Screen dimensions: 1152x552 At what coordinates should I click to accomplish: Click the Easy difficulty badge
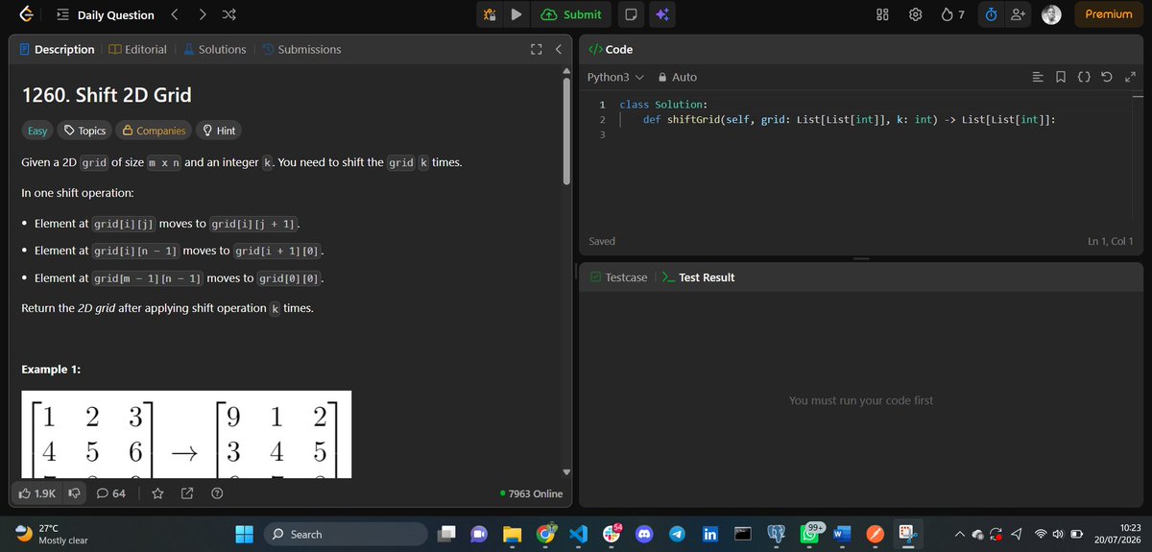pos(36,131)
